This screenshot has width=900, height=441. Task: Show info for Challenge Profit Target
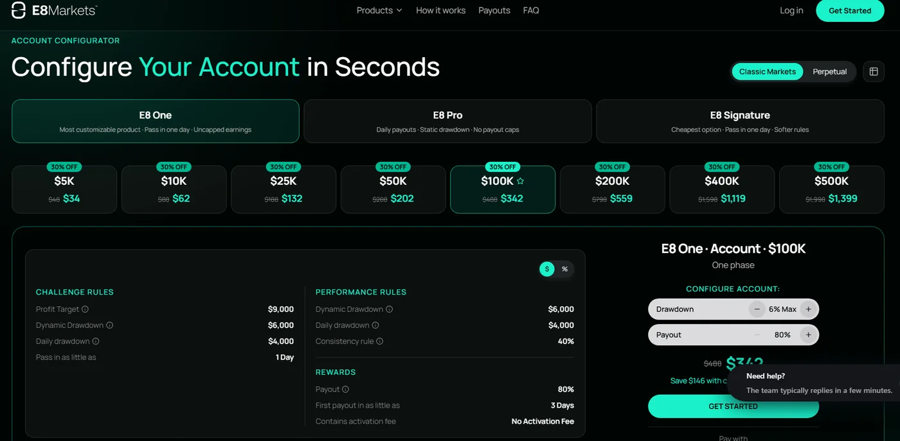pos(85,309)
